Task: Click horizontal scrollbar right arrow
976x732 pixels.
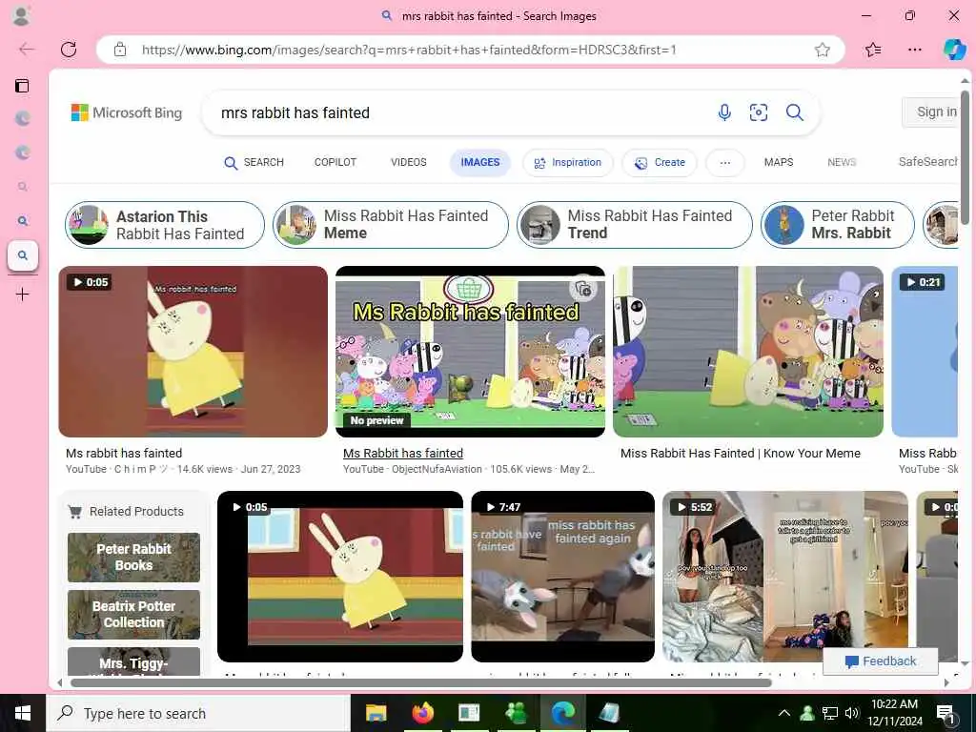Action: tap(946, 682)
